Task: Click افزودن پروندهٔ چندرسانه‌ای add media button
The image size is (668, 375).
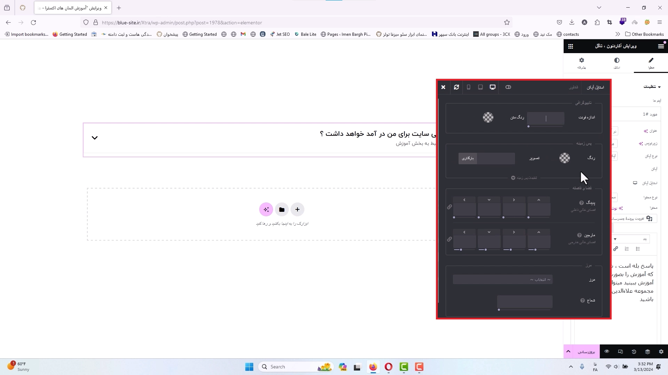Action: coord(634,218)
